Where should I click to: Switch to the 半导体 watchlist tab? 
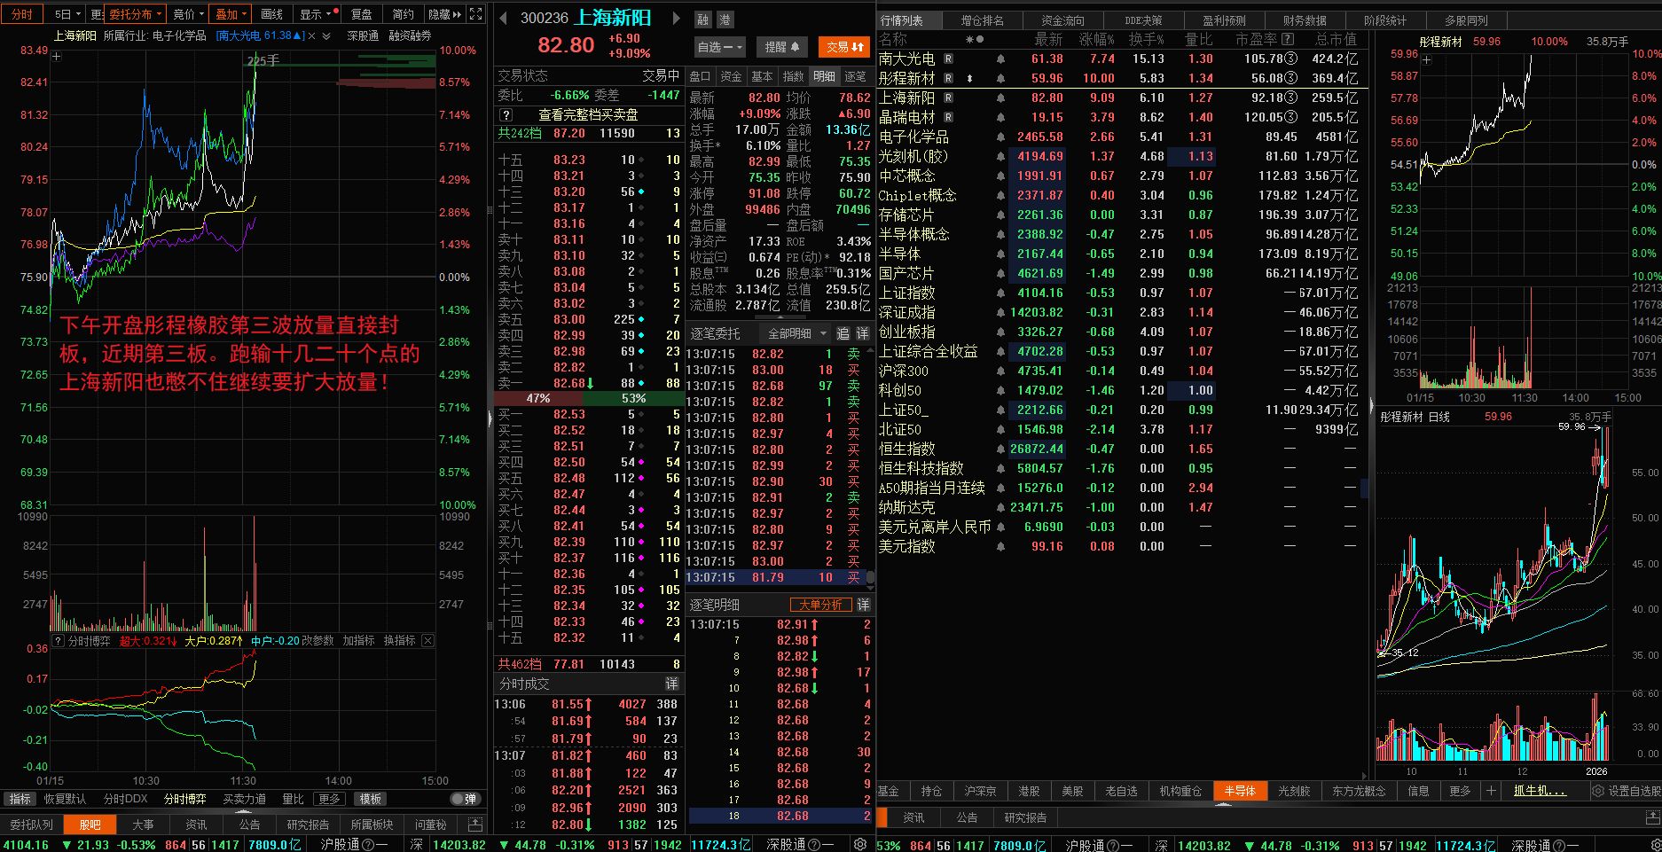pyautogui.click(x=1240, y=791)
